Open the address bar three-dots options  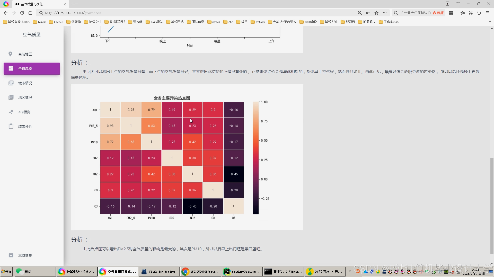tap(385, 13)
